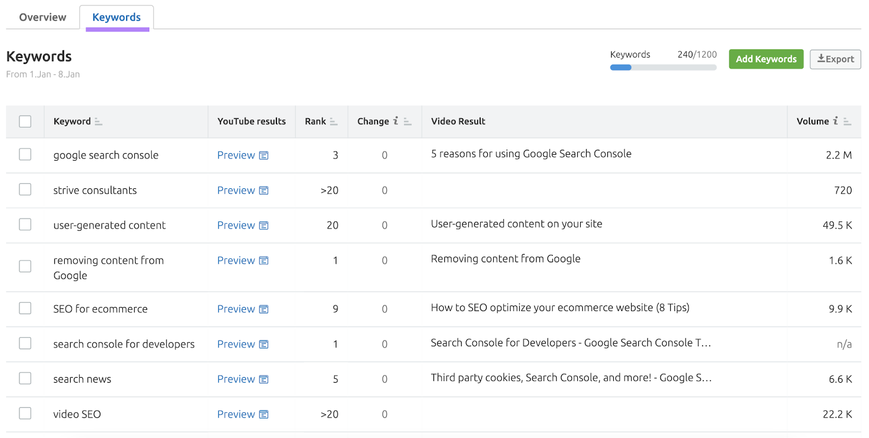Sort by Change column sort icon
869x438 pixels.
(x=408, y=122)
